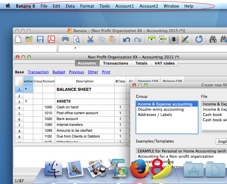Click the blue recalculate circular arrow

pyautogui.click(x=199, y=39)
